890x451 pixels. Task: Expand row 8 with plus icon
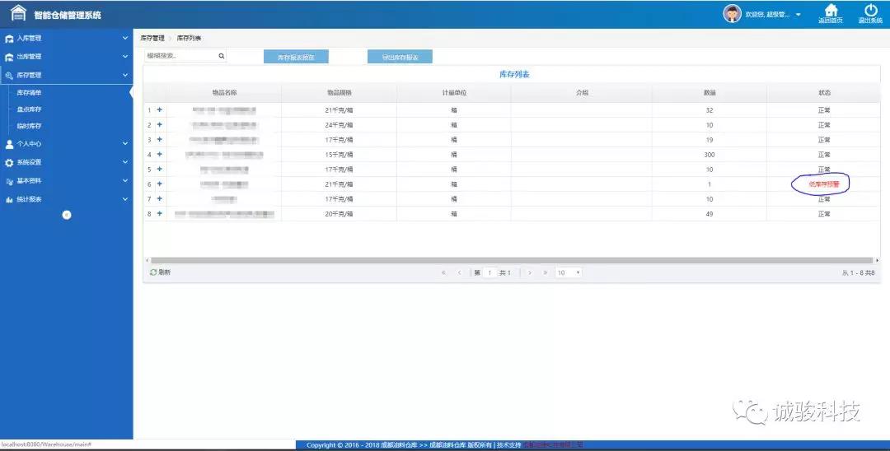(x=160, y=214)
